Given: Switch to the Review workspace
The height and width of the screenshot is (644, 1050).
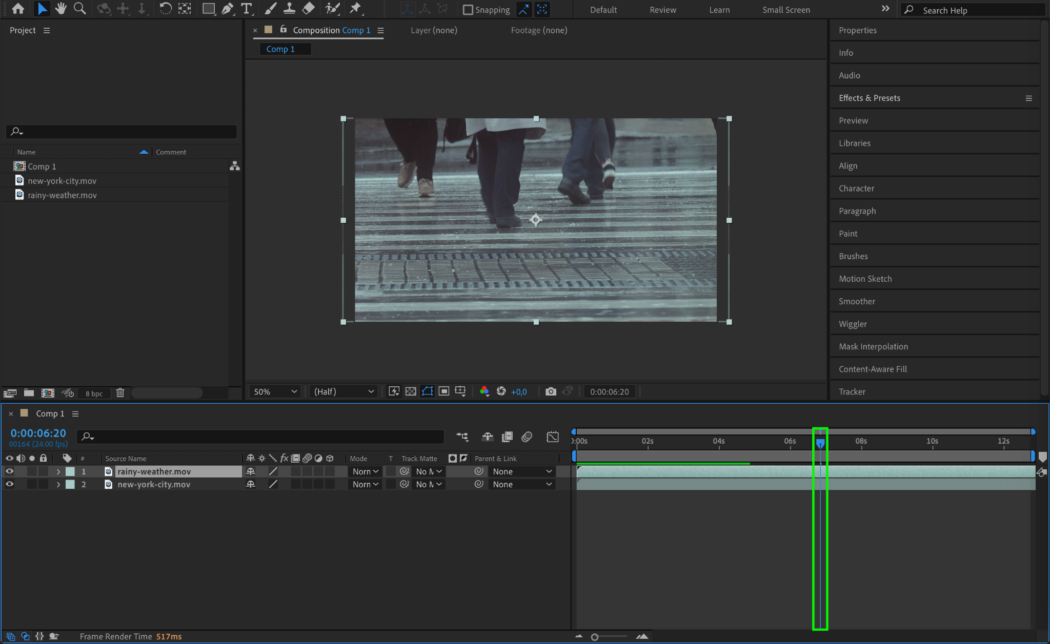Looking at the screenshot, I should pos(662,10).
